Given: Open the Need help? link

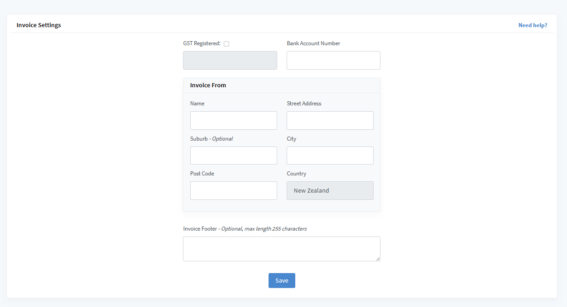Looking at the screenshot, I should tap(533, 25).
